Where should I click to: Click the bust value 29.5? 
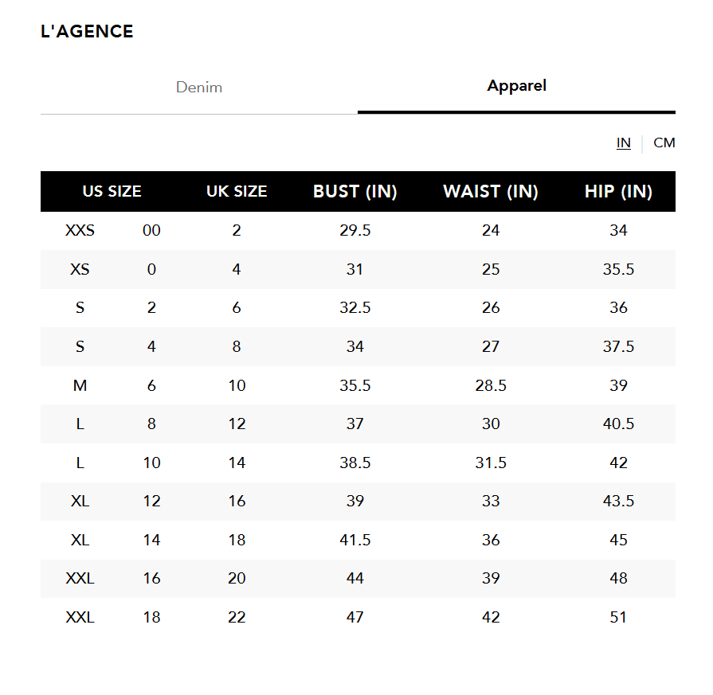pos(355,231)
